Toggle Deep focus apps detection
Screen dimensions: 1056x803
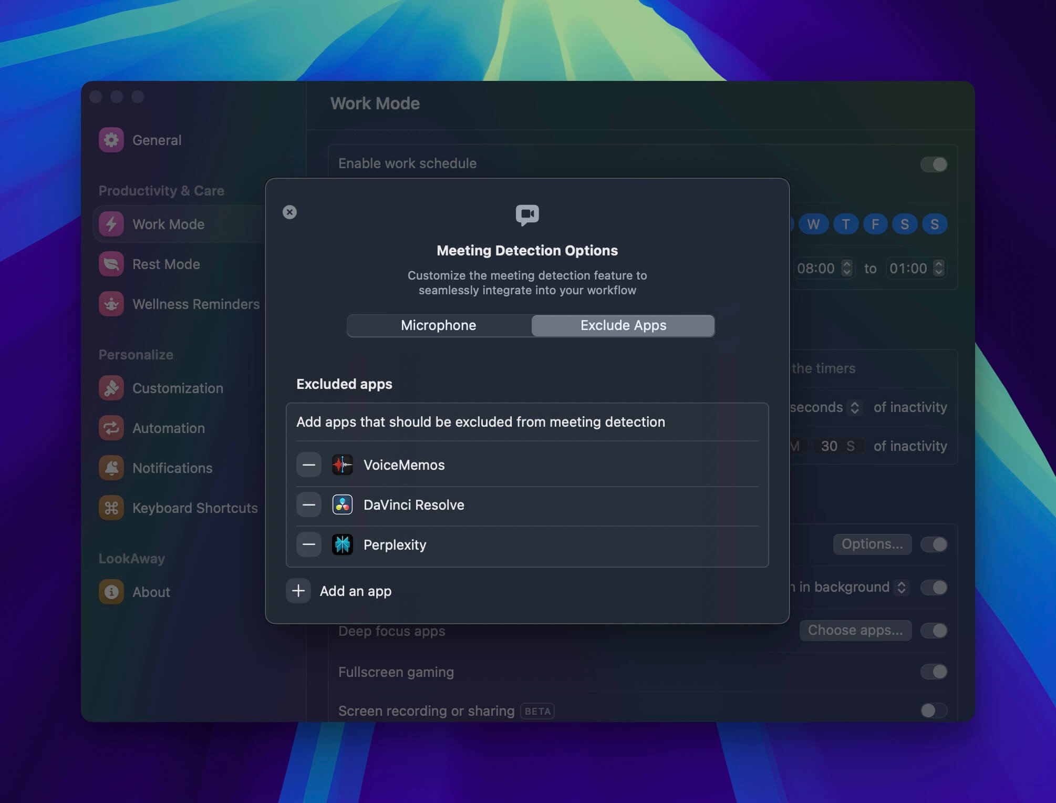tap(934, 631)
